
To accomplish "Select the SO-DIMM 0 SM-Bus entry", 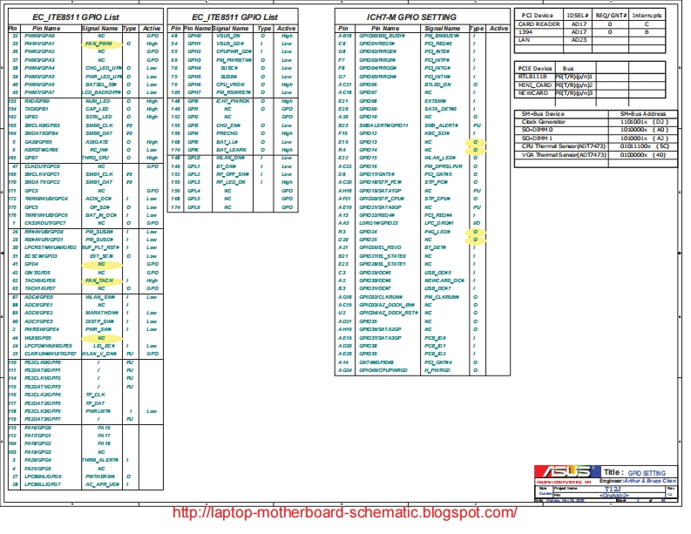I will pyautogui.click(x=539, y=130).
